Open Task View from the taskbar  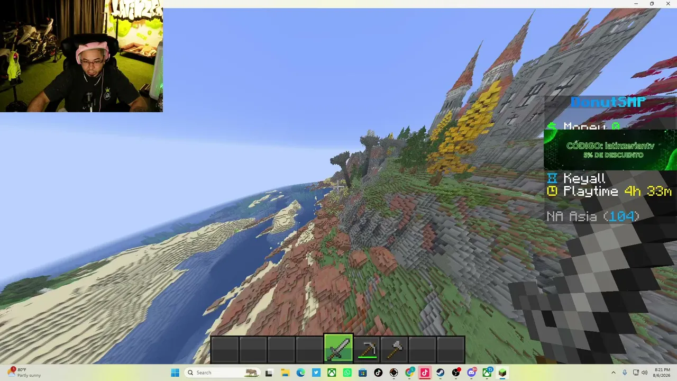pos(269,373)
